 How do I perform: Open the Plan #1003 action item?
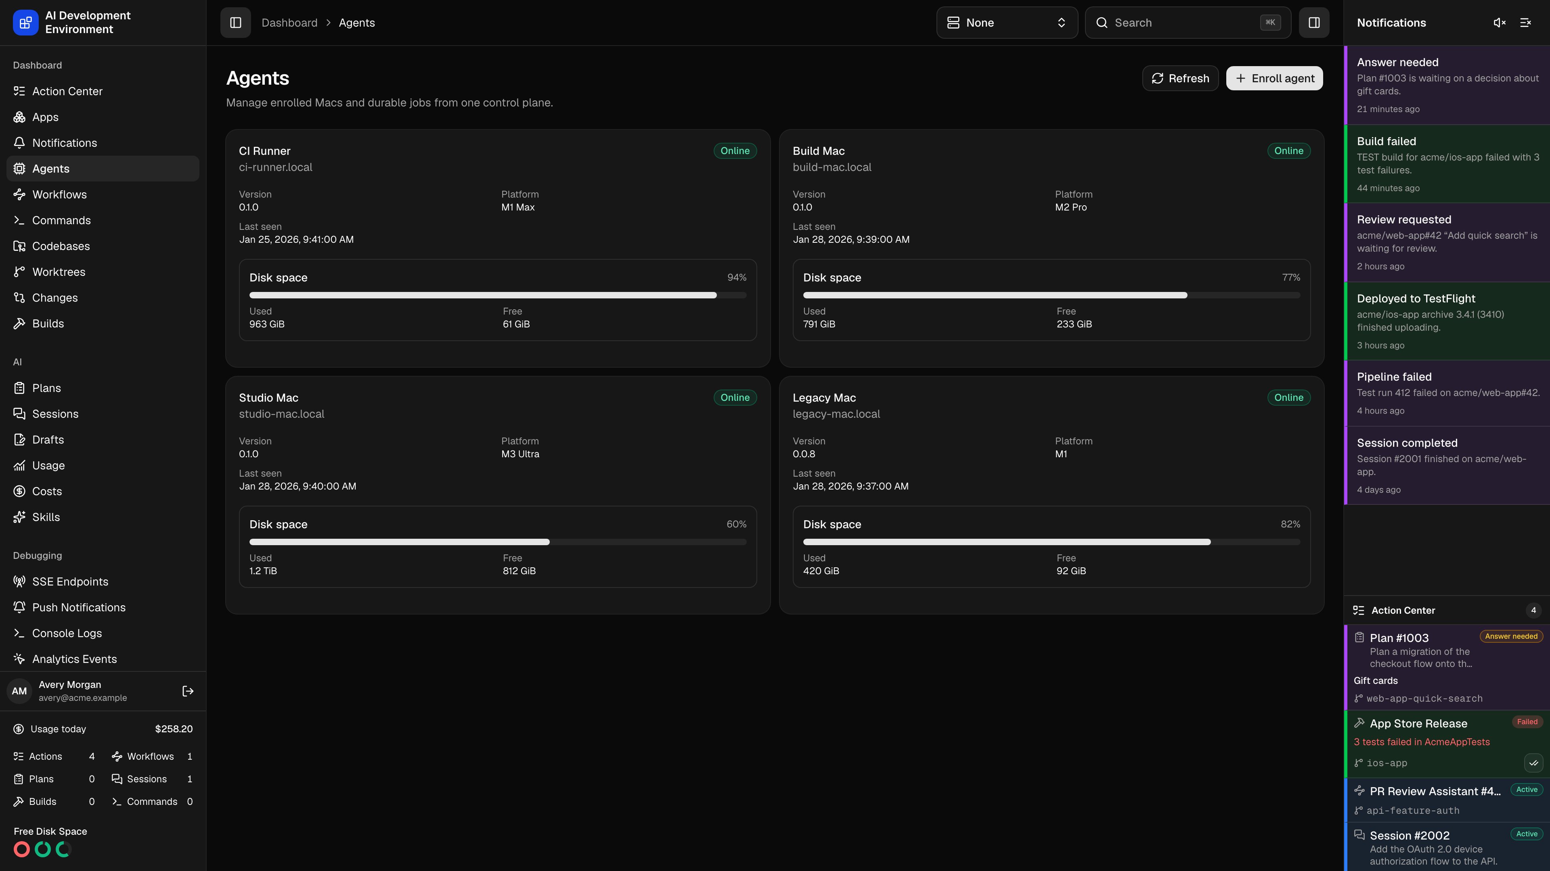coord(1447,667)
